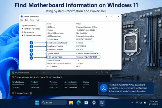Expand the Software Environment node

(x=22, y=35)
